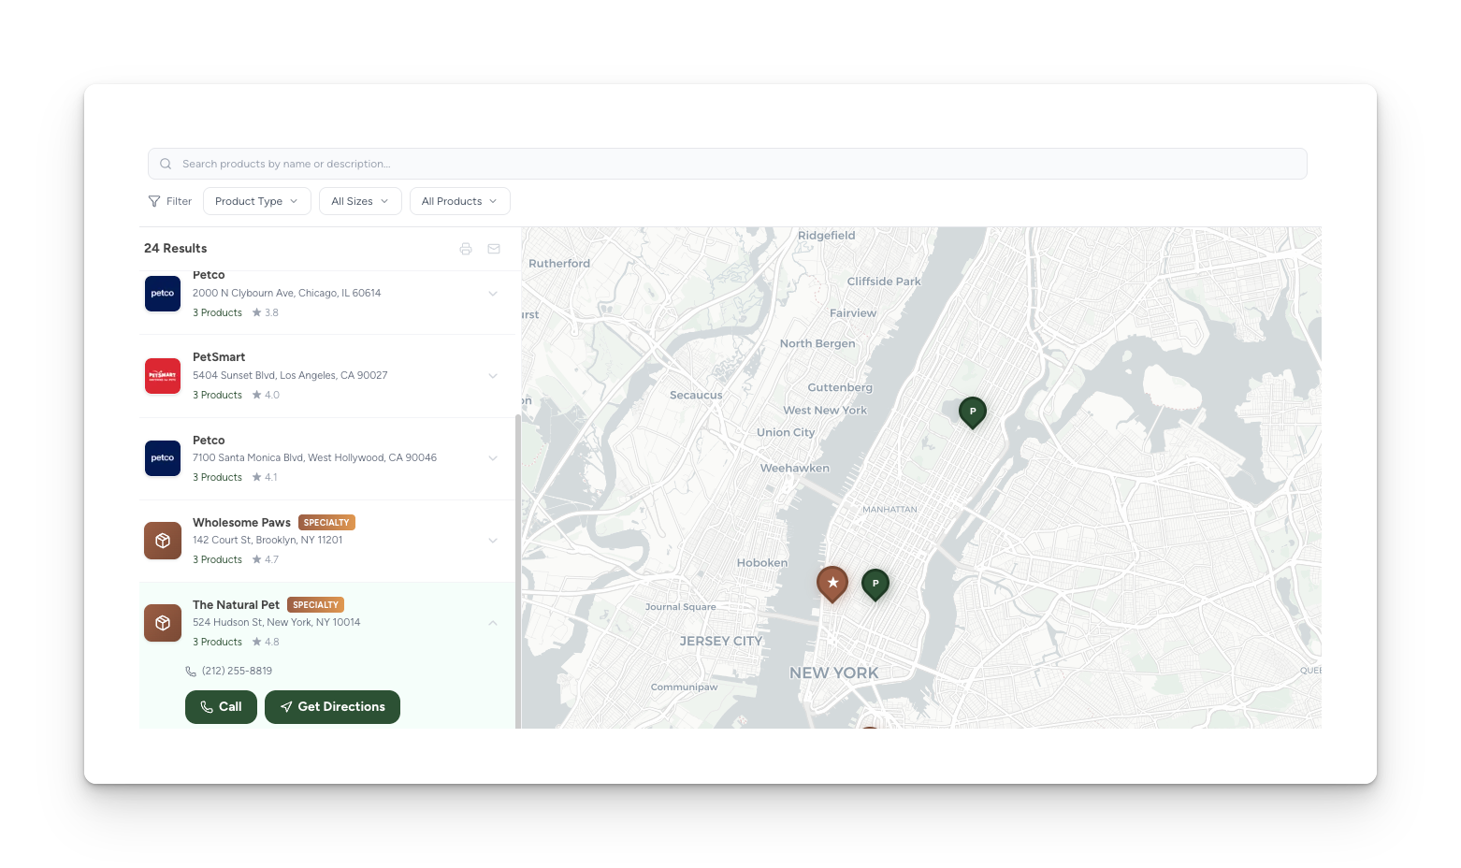Select the PetSmart store name

[219, 357]
